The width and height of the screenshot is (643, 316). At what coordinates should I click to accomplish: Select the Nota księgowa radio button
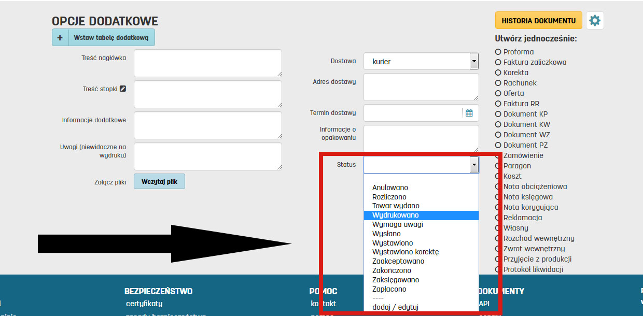[x=498, y=197]
